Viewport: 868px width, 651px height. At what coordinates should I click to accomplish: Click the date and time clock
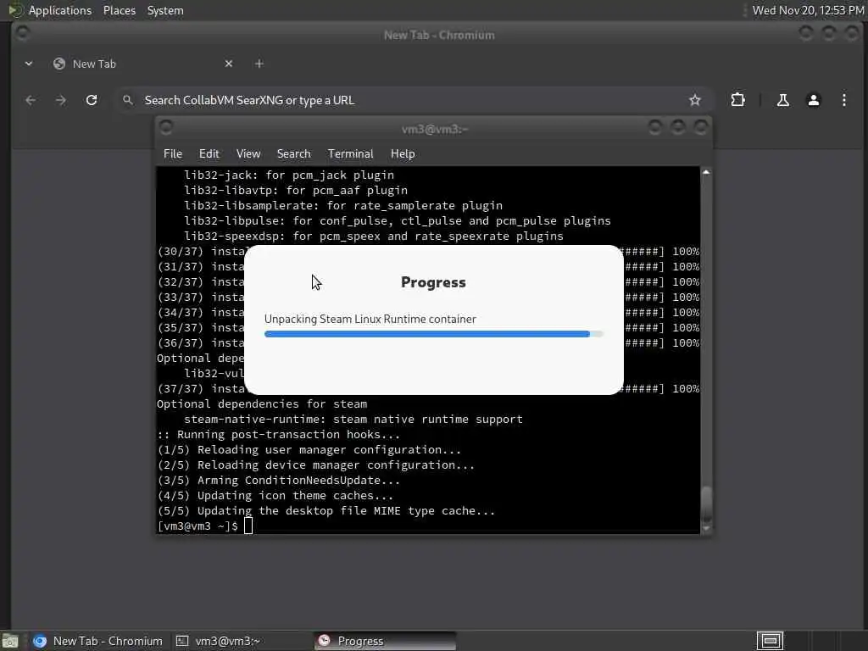tap(808, 10)
